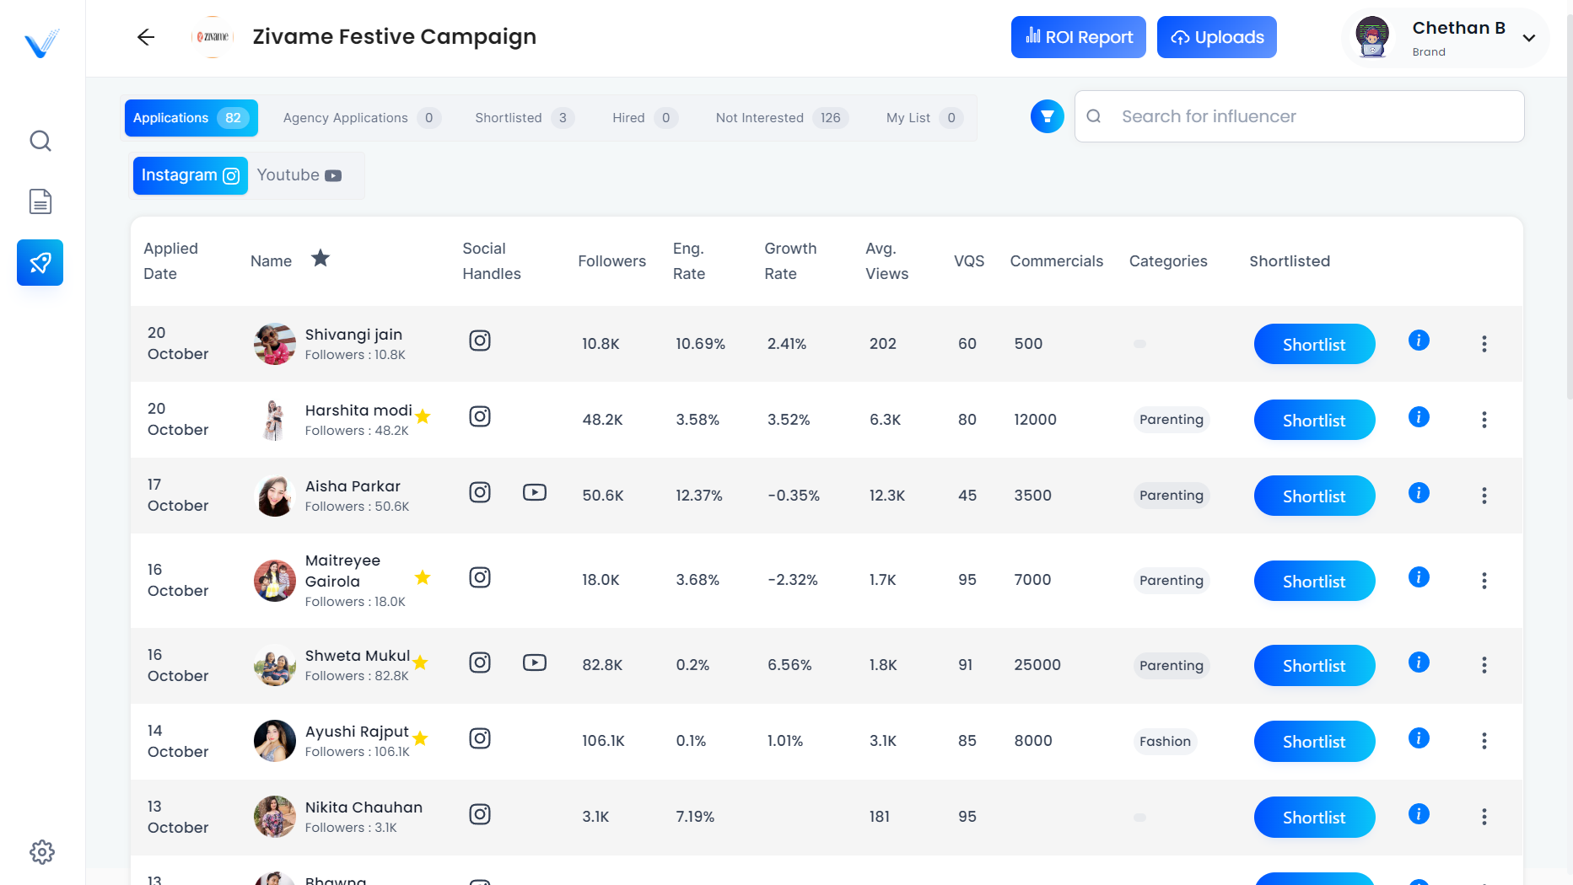This screenshot has height=885, width=1573.
Task: Switch platform to Instagram
Action: (x=191, y=175)
